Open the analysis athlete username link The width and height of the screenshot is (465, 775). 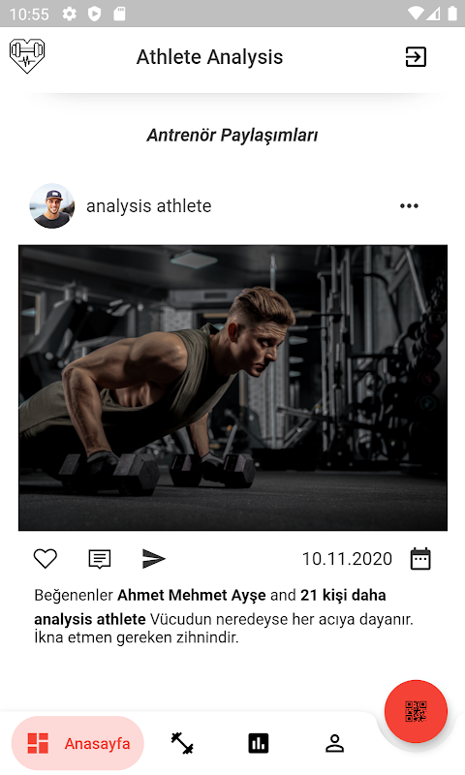149,205
